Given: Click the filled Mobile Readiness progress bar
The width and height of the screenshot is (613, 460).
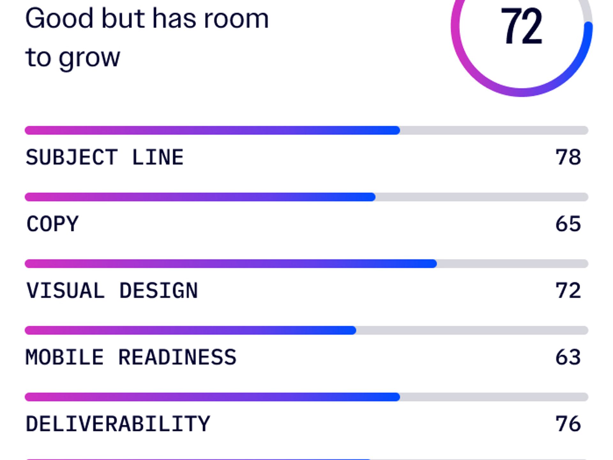Looking at the screenshot, I should [190, 330].
